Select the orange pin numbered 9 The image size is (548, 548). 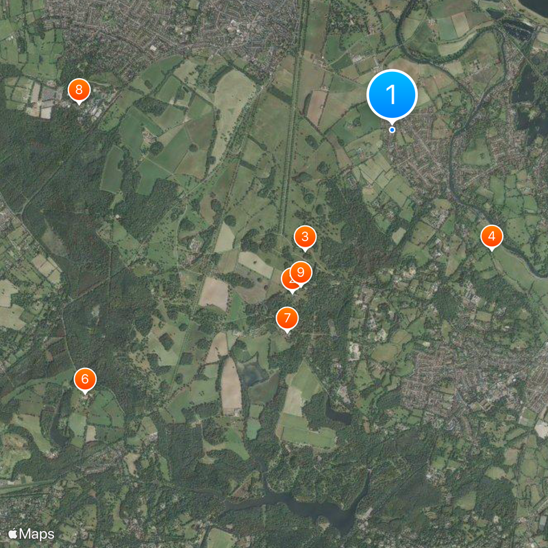click(301, 272)
